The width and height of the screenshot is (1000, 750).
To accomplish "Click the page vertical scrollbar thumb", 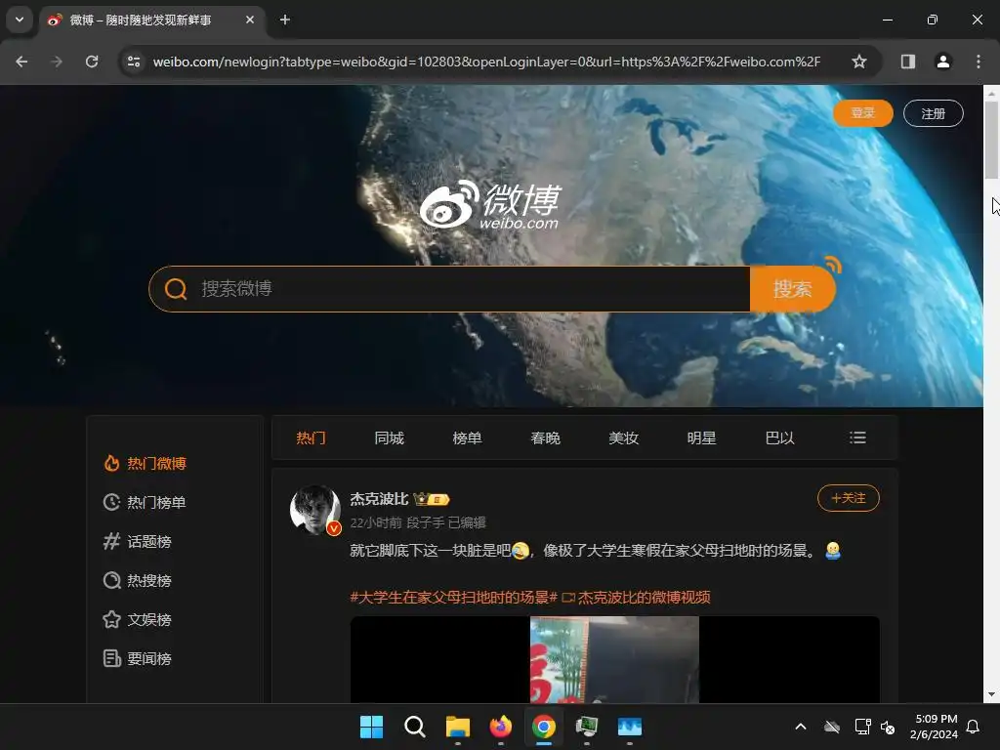I will pos(991,141).
